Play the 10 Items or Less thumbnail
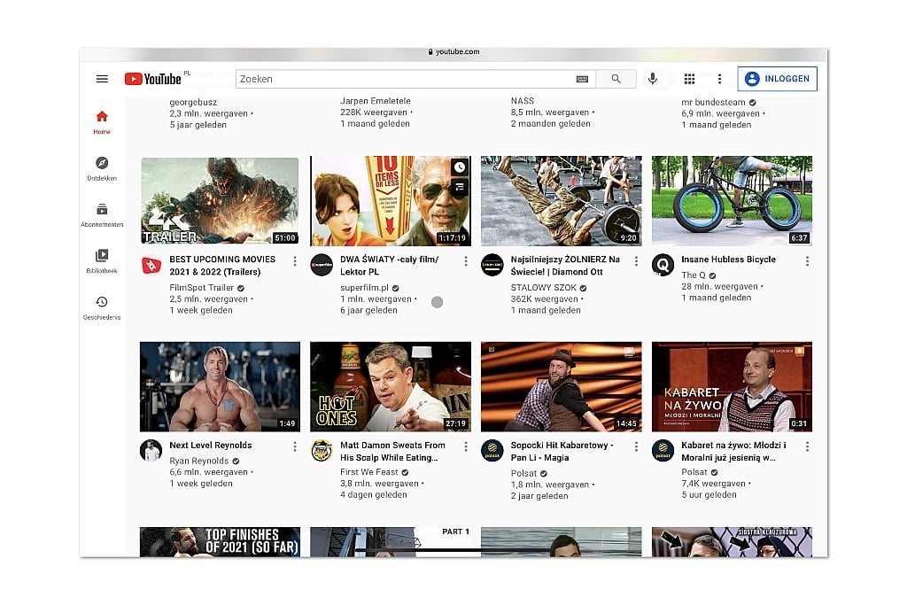Image resolution: width=907 pixels, height=605 pixels. tap(391, 201)
